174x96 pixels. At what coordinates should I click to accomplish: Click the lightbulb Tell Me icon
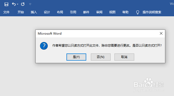point(138,12)
